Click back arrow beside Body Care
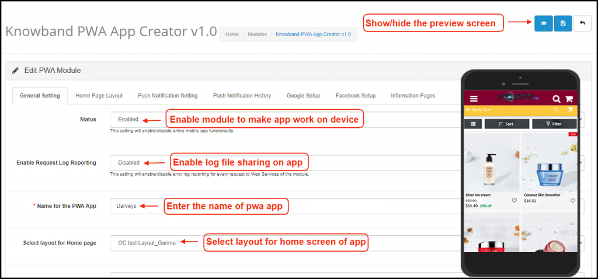Viewport: 598px width, 279px height. (x=468, y=110)
